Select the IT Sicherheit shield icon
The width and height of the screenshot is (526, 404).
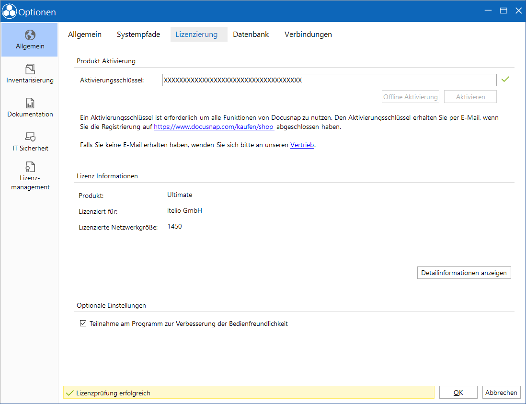30,137
